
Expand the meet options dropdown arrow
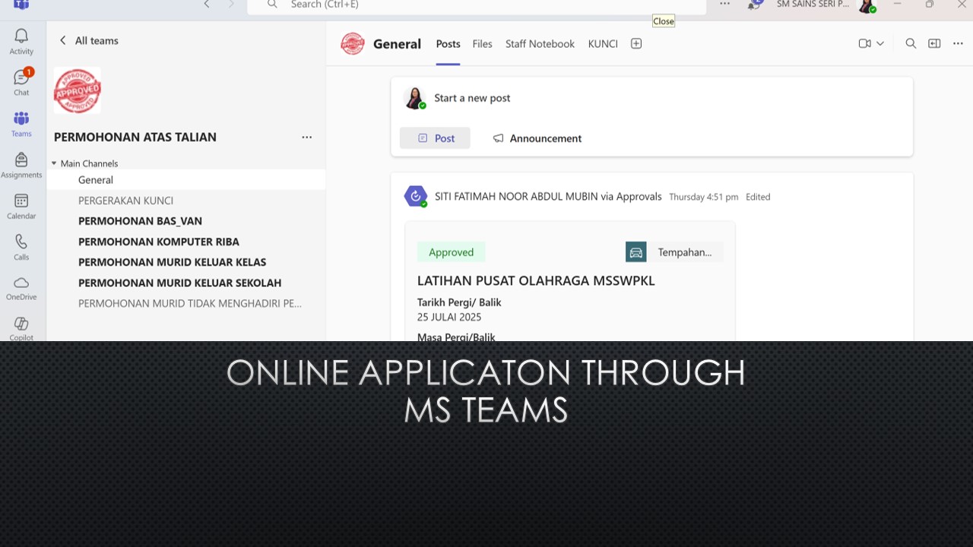tap(880, 44)
